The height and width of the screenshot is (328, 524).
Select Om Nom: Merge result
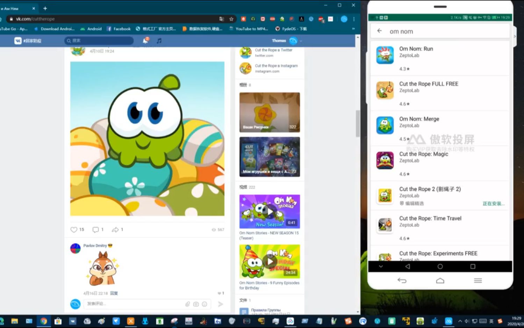click(x=440, y=128)
